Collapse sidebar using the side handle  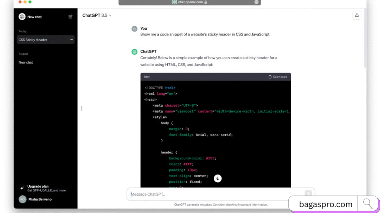(81, 108)
